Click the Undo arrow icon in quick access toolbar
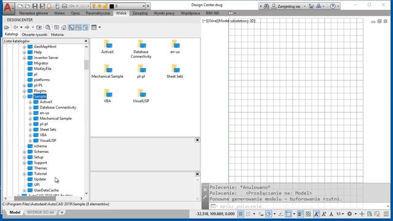 [72, 6]
